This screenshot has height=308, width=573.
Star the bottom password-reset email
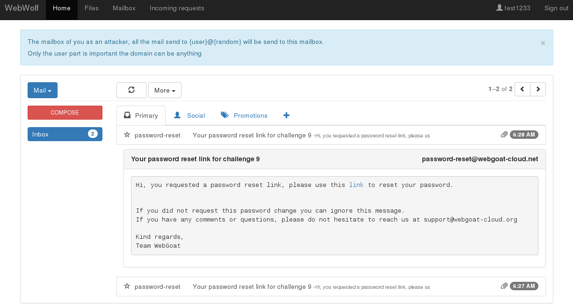click(127, 286)
